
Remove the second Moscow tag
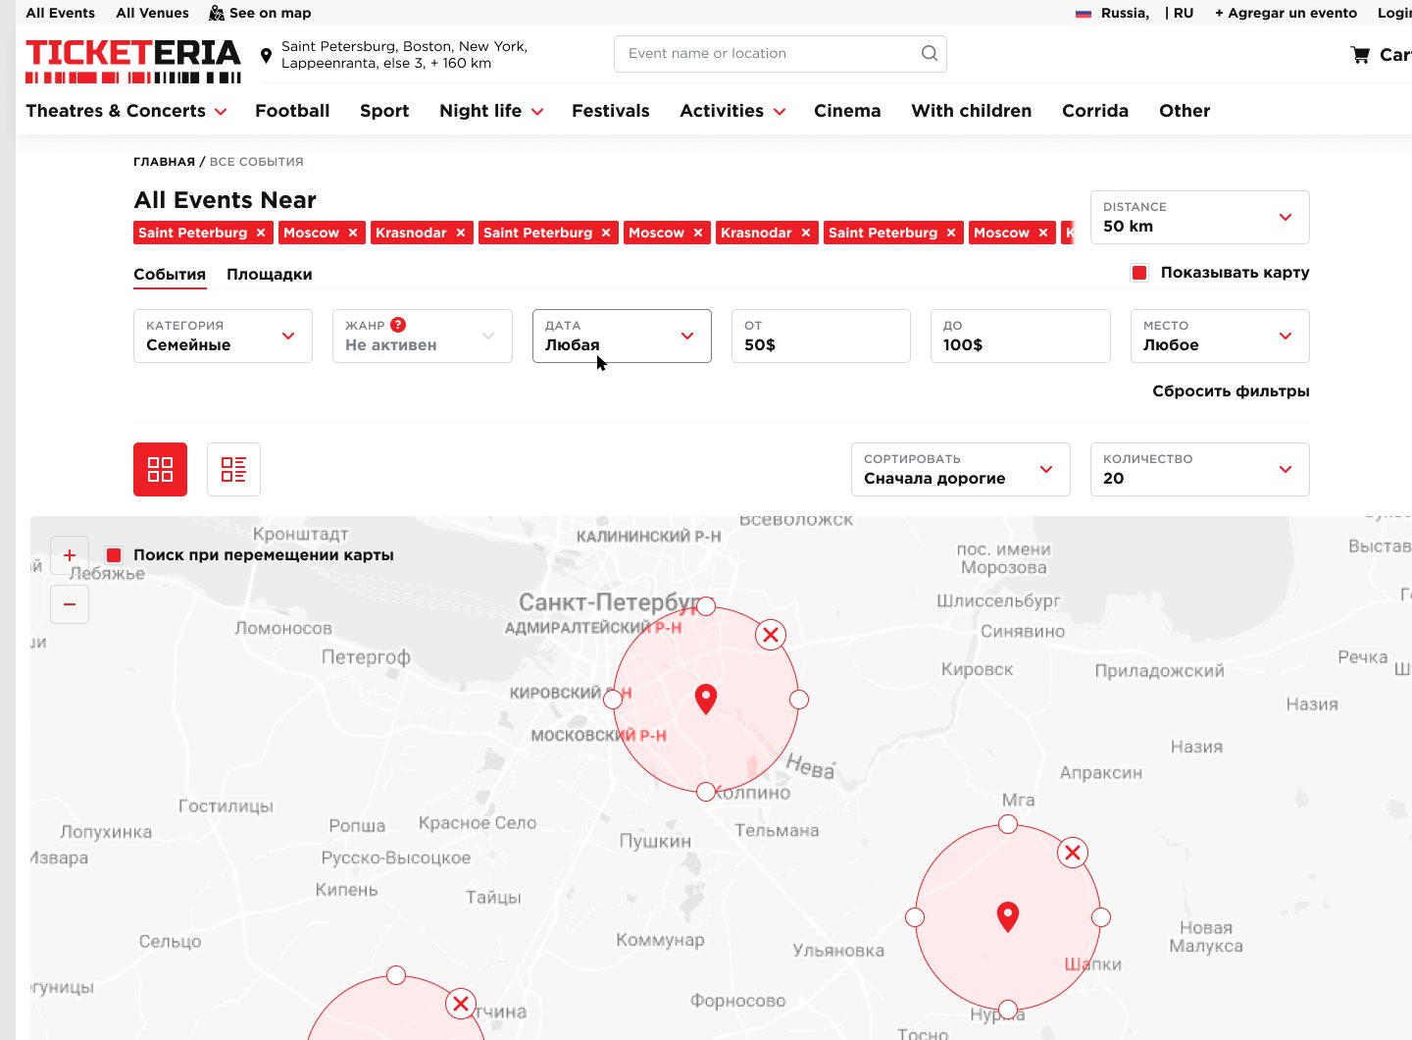[x=698, y=233]
